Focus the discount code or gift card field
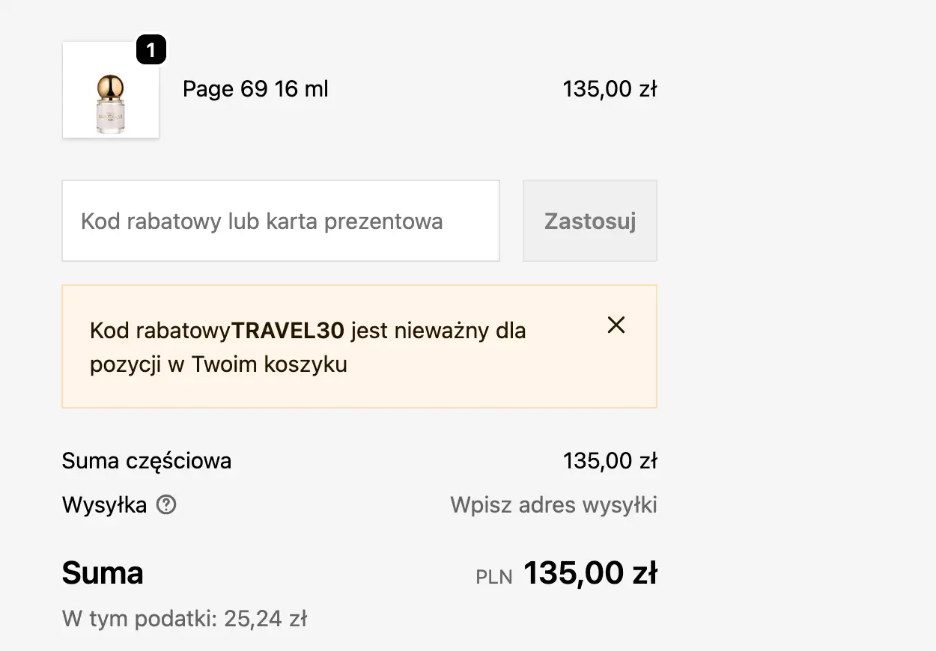 pos(280,221)
